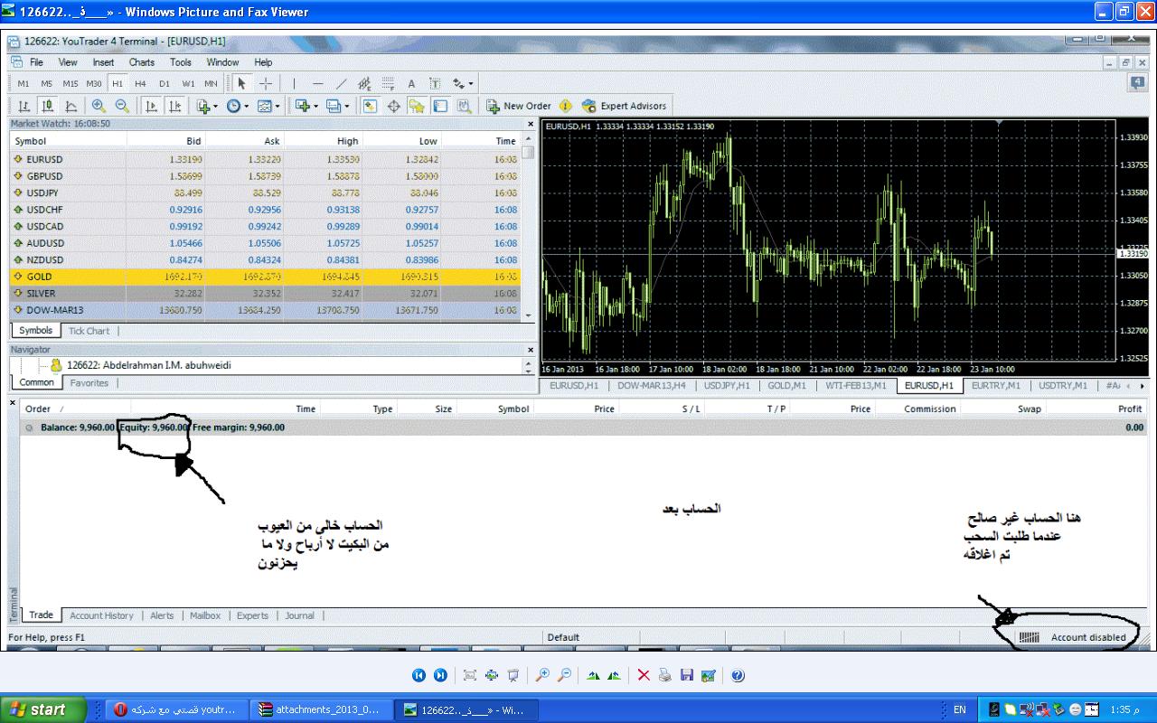Switch chart timeframe to M1
1157x723 pixels.
click(24, 84)
